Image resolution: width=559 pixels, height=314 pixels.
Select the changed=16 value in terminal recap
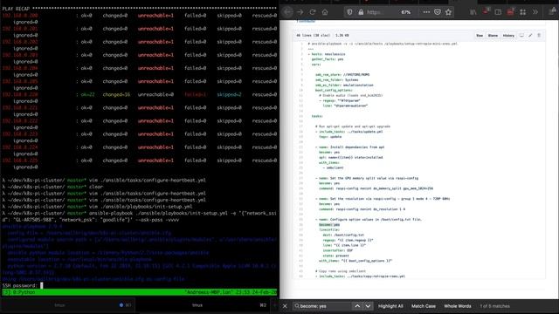tap(116, 95)
